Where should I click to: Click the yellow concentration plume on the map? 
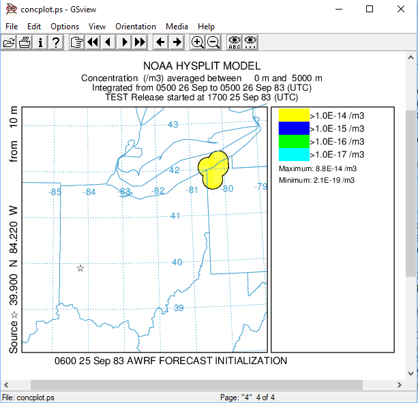click(213, 170)
